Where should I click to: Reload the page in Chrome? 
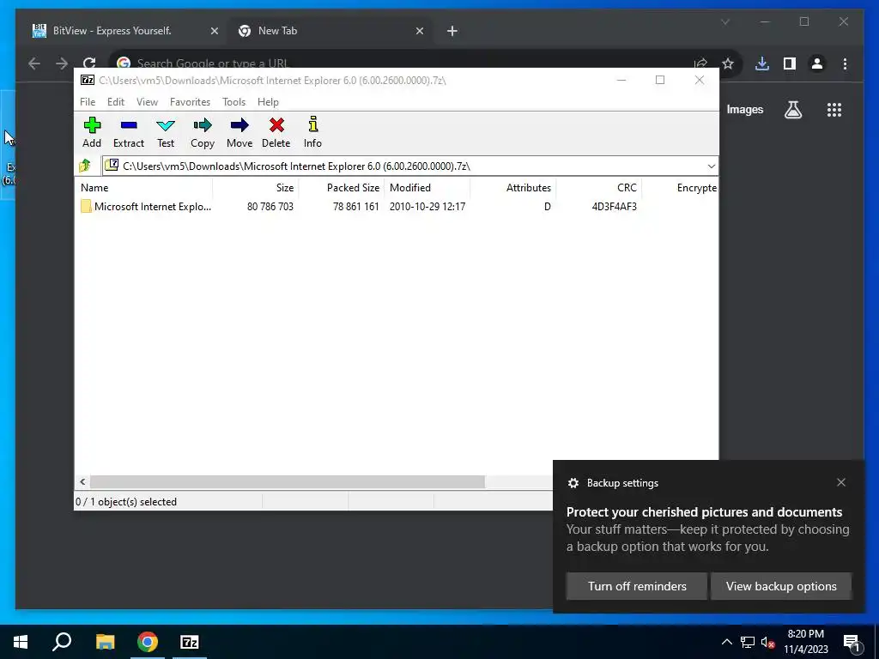[x=89, y=63]
